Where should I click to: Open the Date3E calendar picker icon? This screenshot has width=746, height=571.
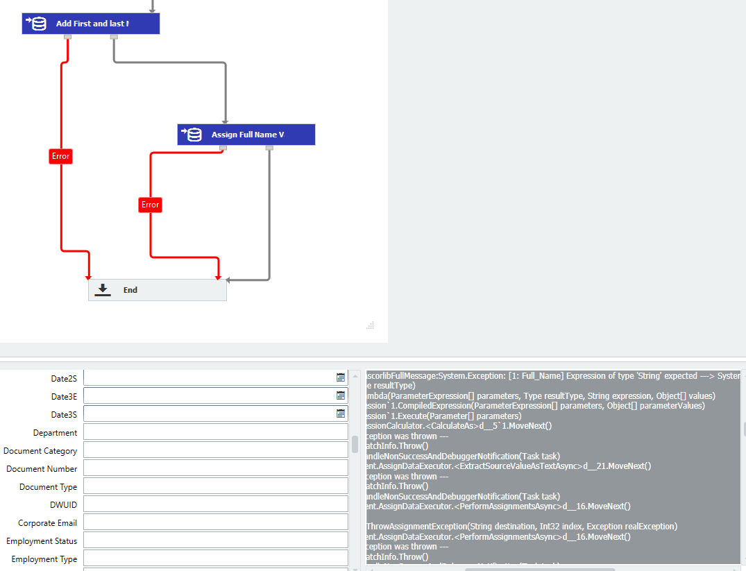pos(340,395)
